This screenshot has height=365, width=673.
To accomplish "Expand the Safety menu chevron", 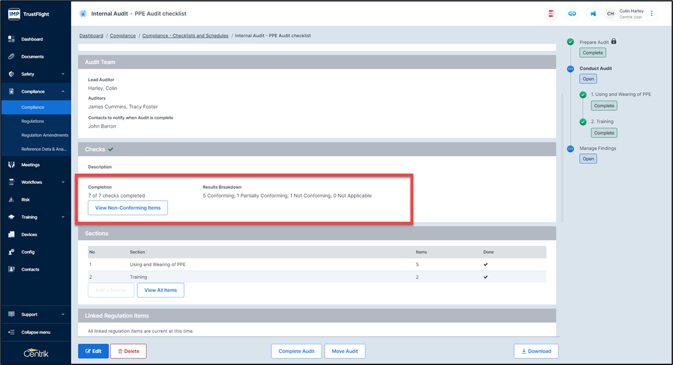I will pos(63,74).
